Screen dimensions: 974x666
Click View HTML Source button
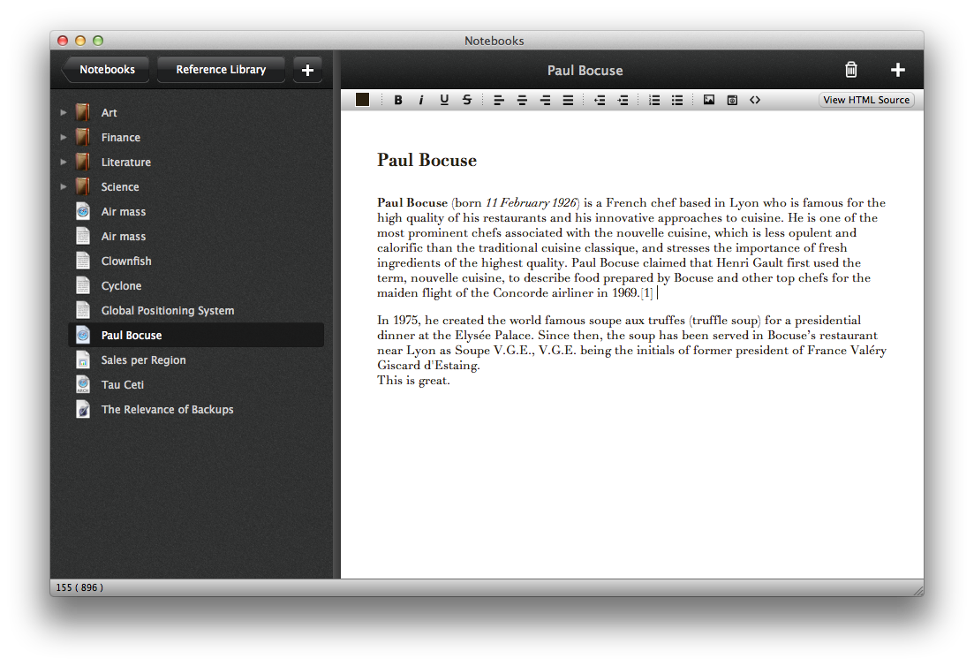(866, 100)
